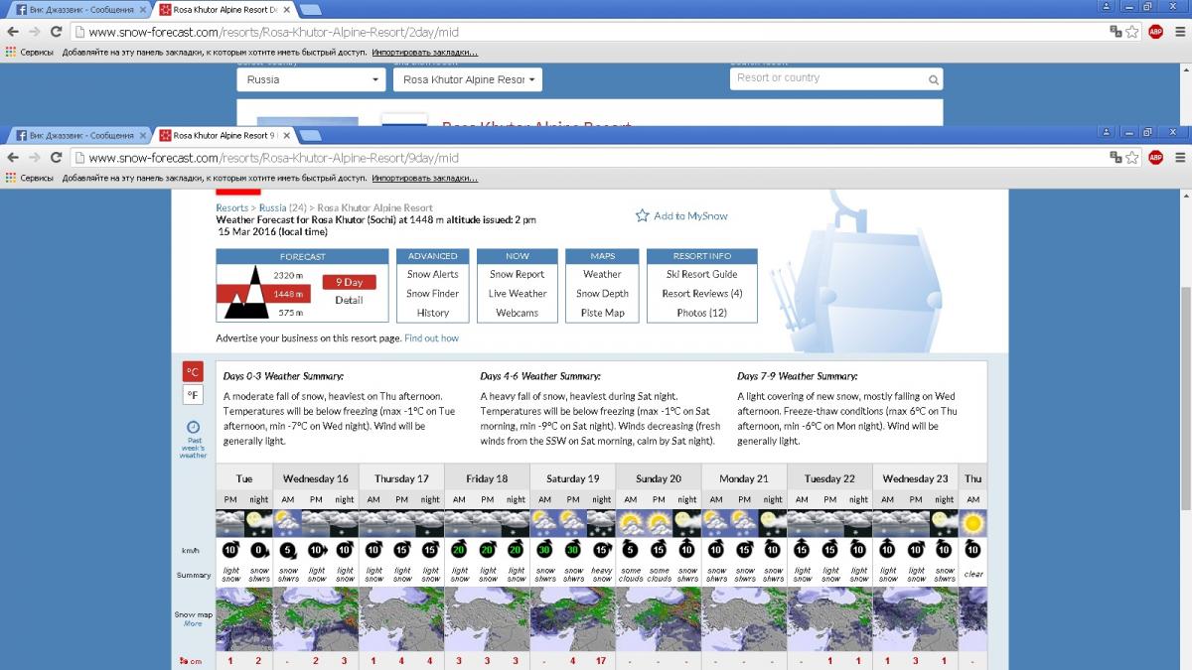Screen dimensions: 1192x670
Task: Open the Photos (12) link
Action: pos(702,313)
